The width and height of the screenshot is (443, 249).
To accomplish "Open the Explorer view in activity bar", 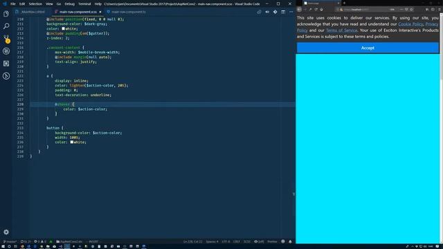I will pos(6,14).
